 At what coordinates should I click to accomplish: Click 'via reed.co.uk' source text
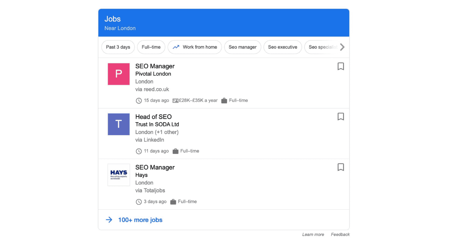point(152,89)
